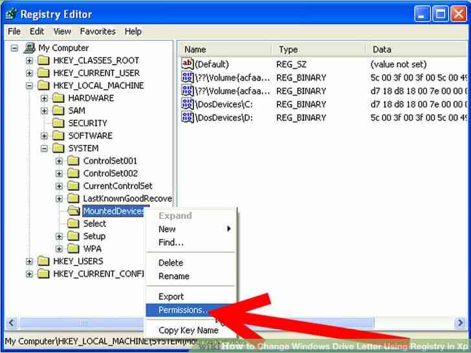Viewport: 471px width, 353px height.
Task: Click the HKEY_CURRENT_CONFIG folder icon
Action: pyautogui.click(x=43, y=273)
